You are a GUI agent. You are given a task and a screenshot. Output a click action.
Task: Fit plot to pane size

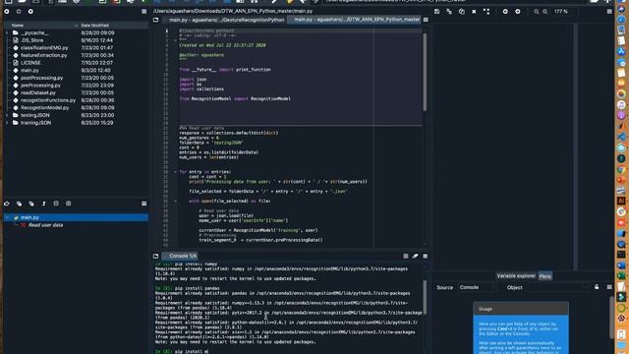(486, 12)
